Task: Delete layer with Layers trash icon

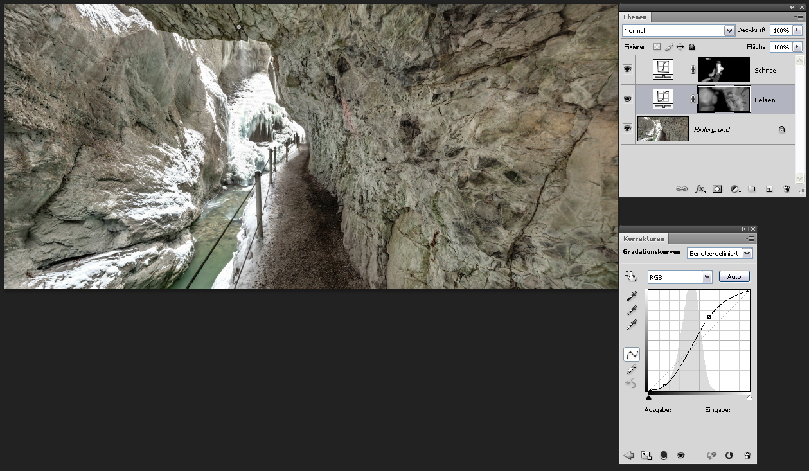Action: [x=786, y=190]
